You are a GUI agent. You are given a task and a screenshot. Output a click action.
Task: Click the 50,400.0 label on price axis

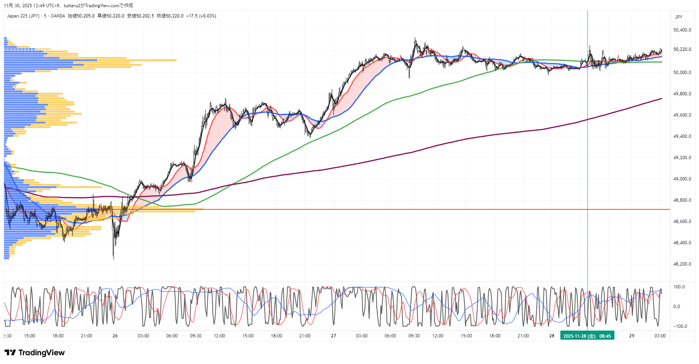[682, 30]
